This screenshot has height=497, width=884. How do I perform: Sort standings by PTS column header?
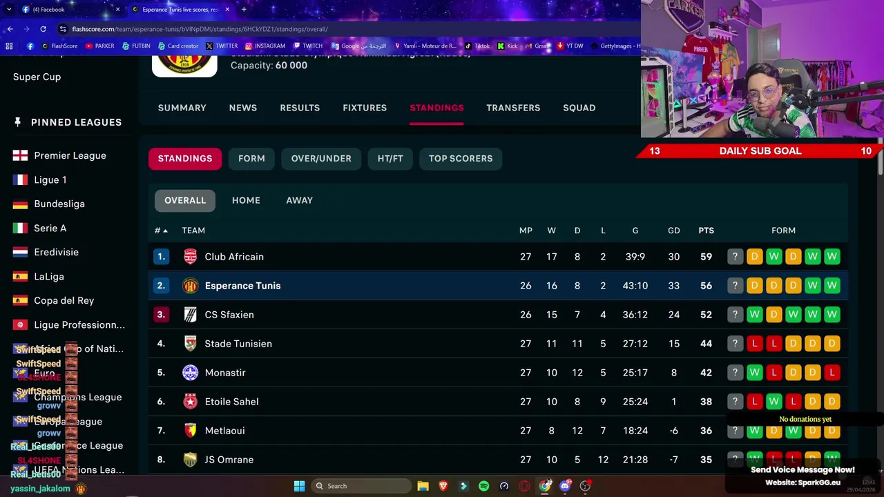(x=706, y=231)
